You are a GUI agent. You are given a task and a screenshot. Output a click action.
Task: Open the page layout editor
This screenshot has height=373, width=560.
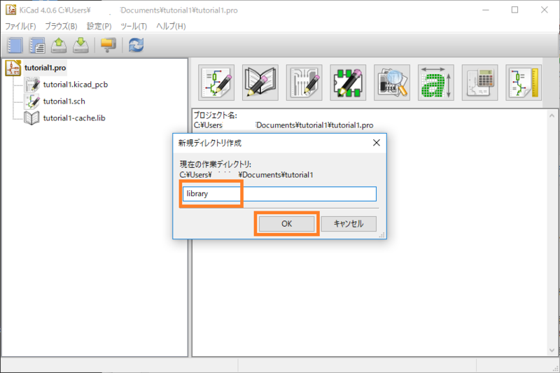(x=524, y=83)
